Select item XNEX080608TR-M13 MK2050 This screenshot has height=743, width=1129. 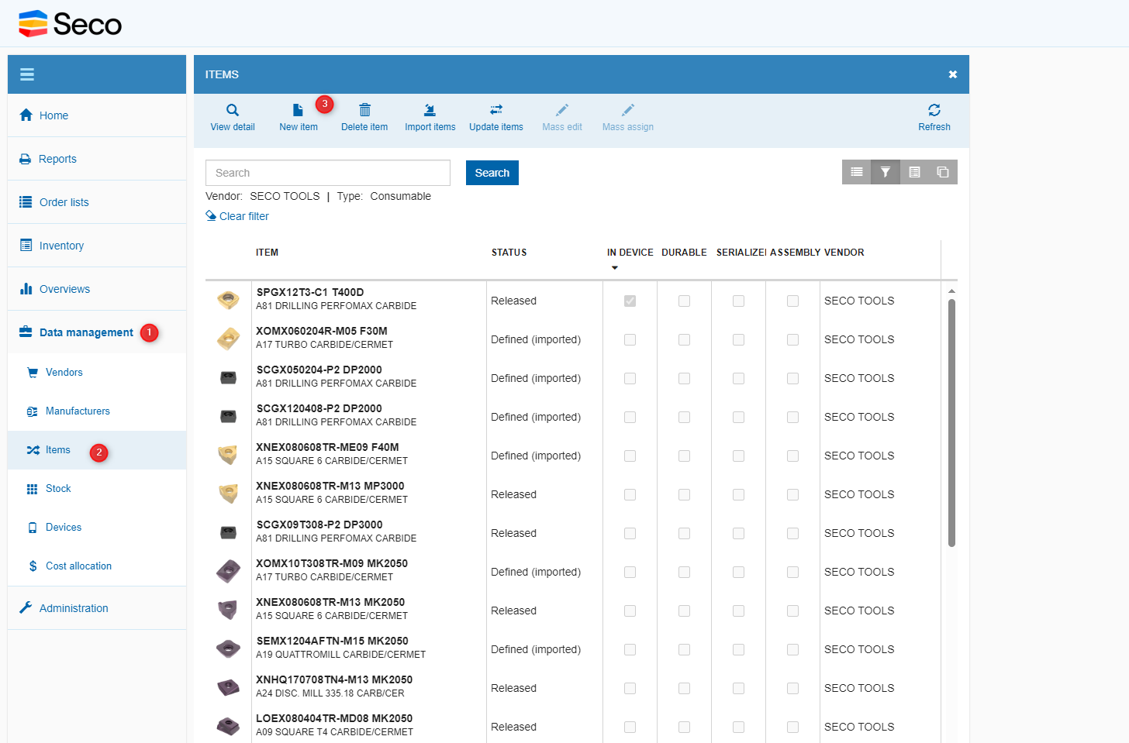click(x=330, y=602)
